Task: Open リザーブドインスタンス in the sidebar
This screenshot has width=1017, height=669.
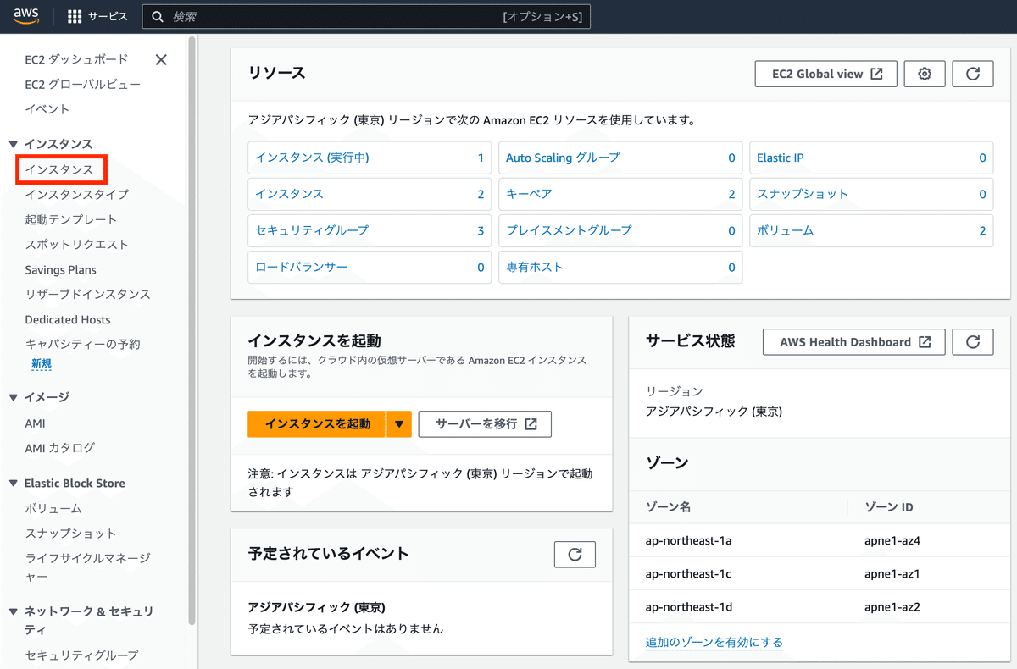Action: coord(87,295)
